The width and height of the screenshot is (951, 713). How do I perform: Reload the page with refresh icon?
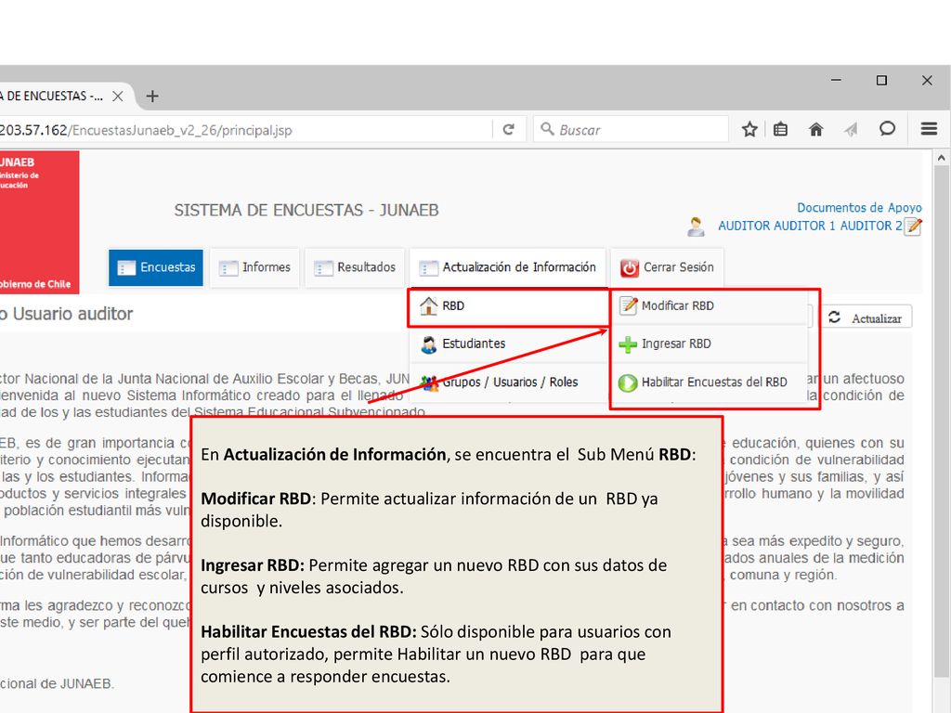[x=508, y=129]
